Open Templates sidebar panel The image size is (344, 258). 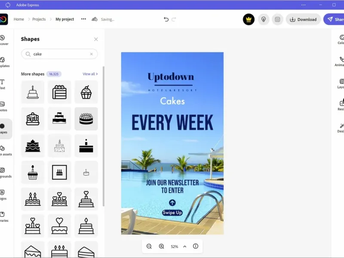coord(4,62)
